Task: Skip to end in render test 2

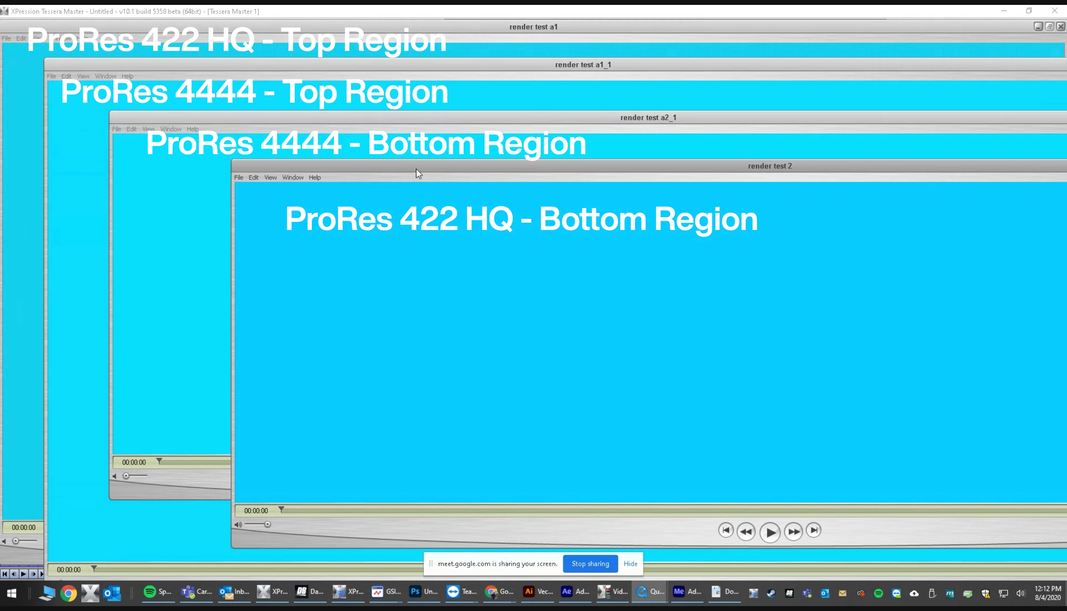Action: (x=814, y=530)
